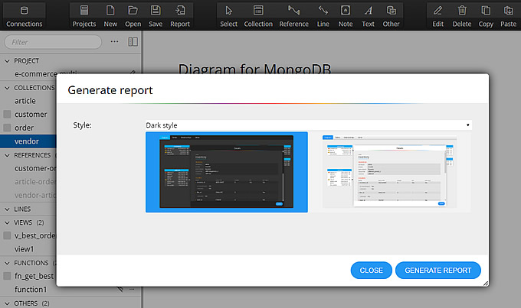
Task: Open the Connections panel
Action: pyautogui.click(x=25, y=15)
